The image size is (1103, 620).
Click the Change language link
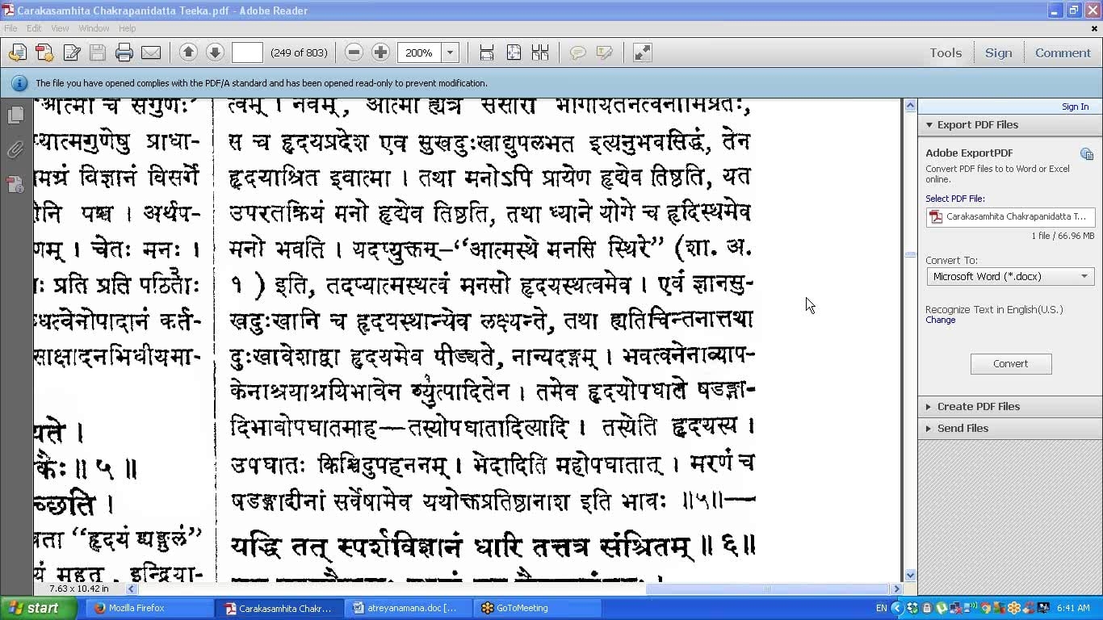[x=940, y=320]
